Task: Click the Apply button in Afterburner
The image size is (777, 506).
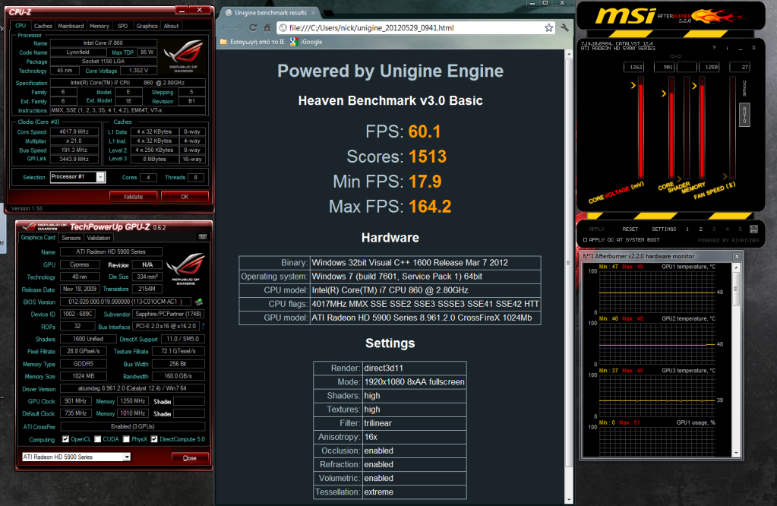Action: point(597,229)
